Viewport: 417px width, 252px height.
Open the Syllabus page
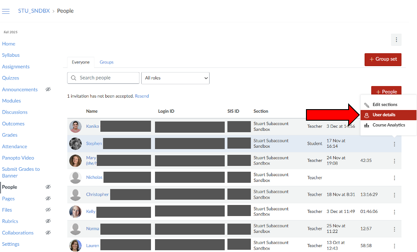pyautogui.click(x=11, y=55)
